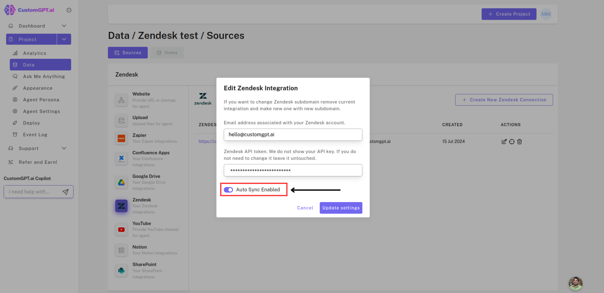604x293 pixels.
Task: Send the Copilot message with paper plane
Action: 66,192
